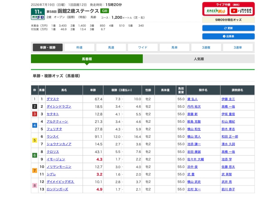Open jockey 浜中 俊 profile
Viewport: 268px width, 200px height.
[x=192, y=167]
